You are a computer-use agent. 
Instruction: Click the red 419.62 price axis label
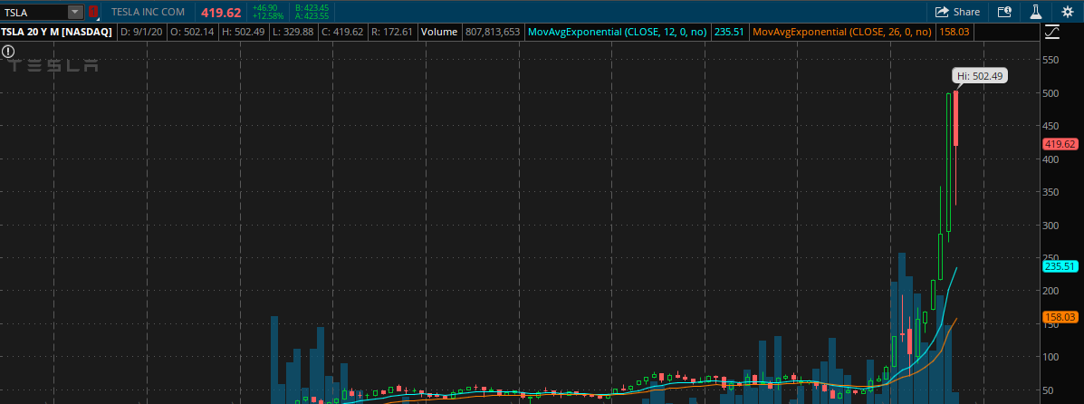1060,145
